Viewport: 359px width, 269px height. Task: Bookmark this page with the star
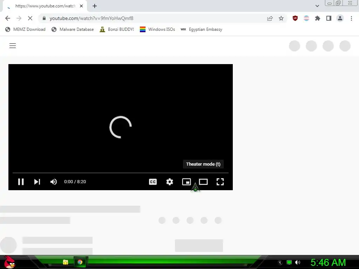pyautogui.click(x=281, y=18)
